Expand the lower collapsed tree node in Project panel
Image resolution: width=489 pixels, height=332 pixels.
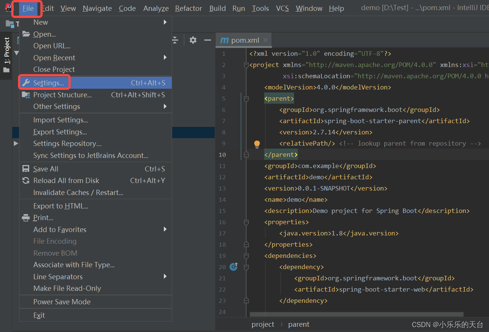point(16,143)
